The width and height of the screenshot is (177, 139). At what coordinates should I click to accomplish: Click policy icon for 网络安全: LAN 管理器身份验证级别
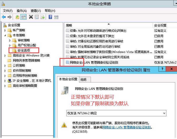point(67,62)
